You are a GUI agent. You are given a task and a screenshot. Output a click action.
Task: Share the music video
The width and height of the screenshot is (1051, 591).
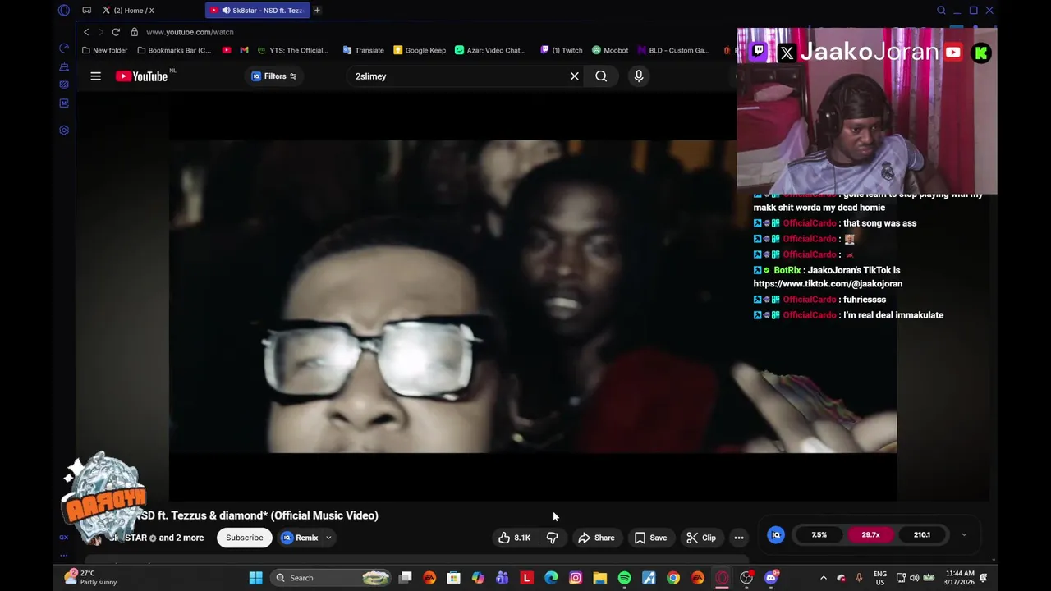pos(596,538)
